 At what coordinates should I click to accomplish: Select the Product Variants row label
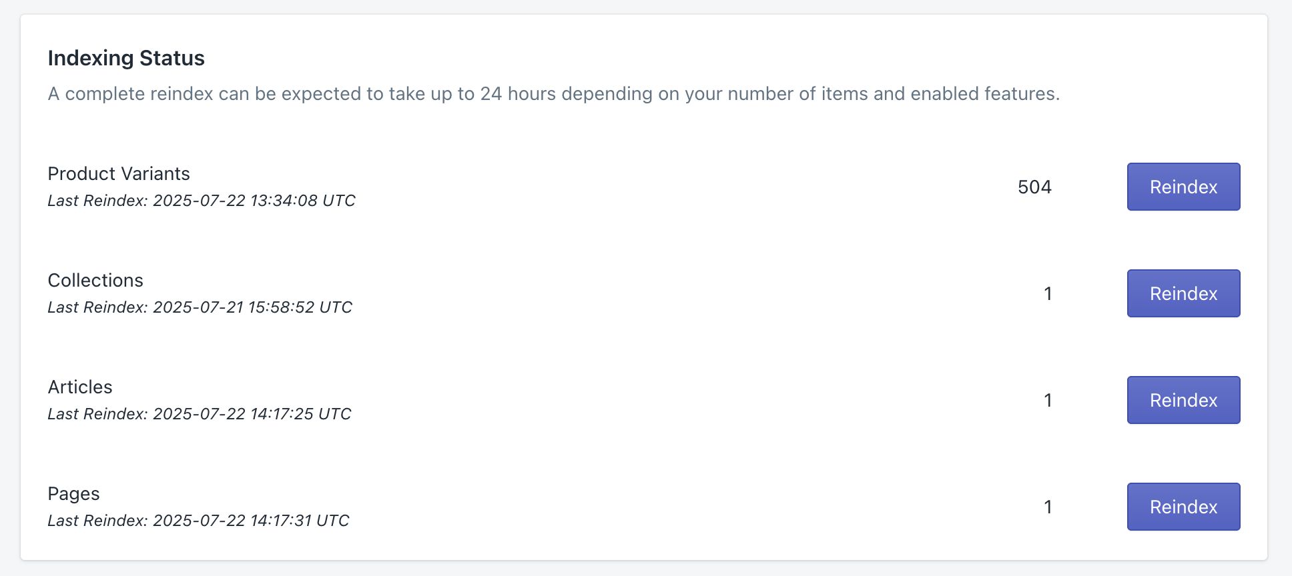118,174
